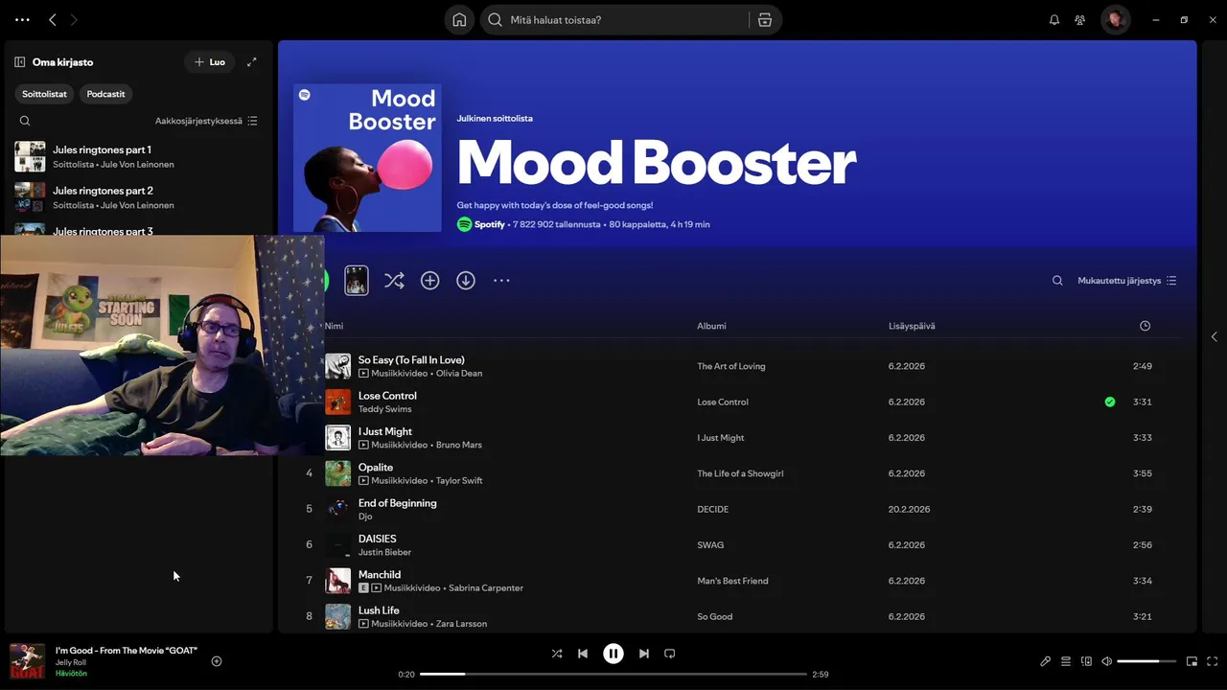Image resolution: width=1227 pixels, height=690 pixels.
Task: Sort by the Nimi column header
Action: pos(334,326)
